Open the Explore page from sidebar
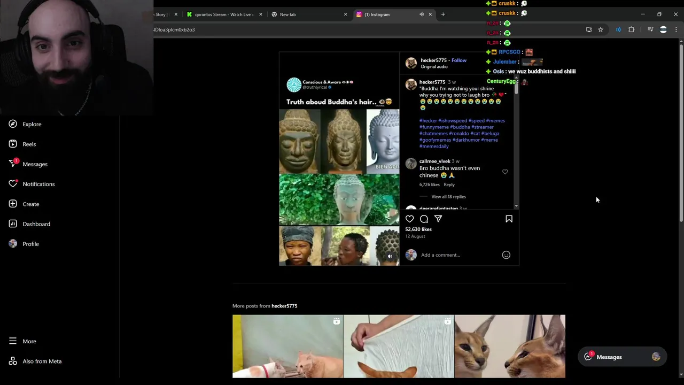 click(25, 124)
